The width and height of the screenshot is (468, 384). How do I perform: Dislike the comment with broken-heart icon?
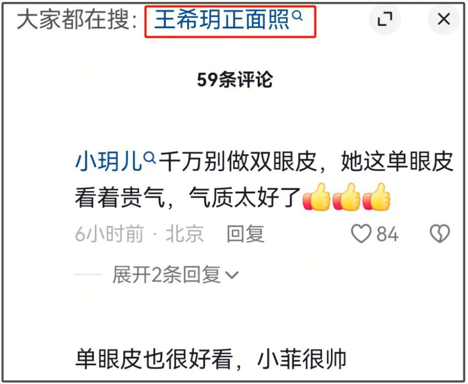[440, 234]
